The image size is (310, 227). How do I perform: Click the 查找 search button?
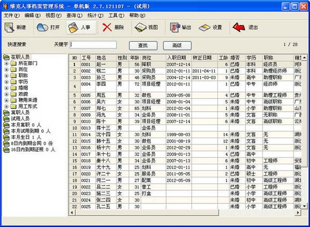point(143,45)
